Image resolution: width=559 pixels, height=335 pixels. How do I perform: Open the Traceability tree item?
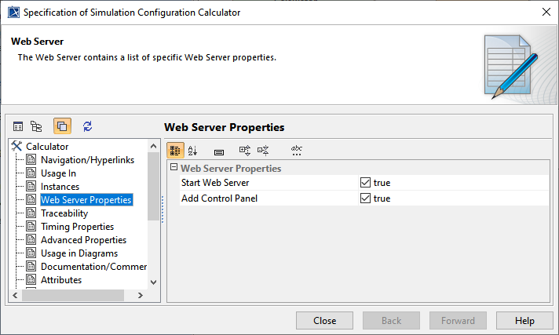tap(64, 213)
